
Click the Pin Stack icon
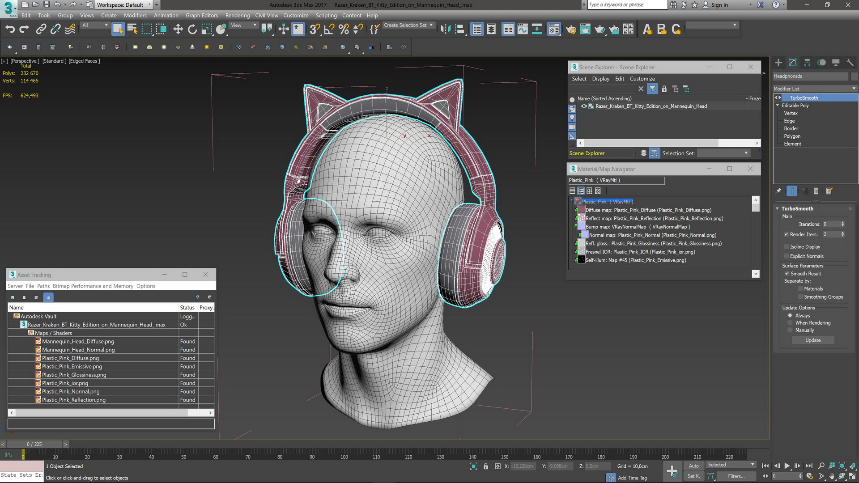[x=778, y=191]
